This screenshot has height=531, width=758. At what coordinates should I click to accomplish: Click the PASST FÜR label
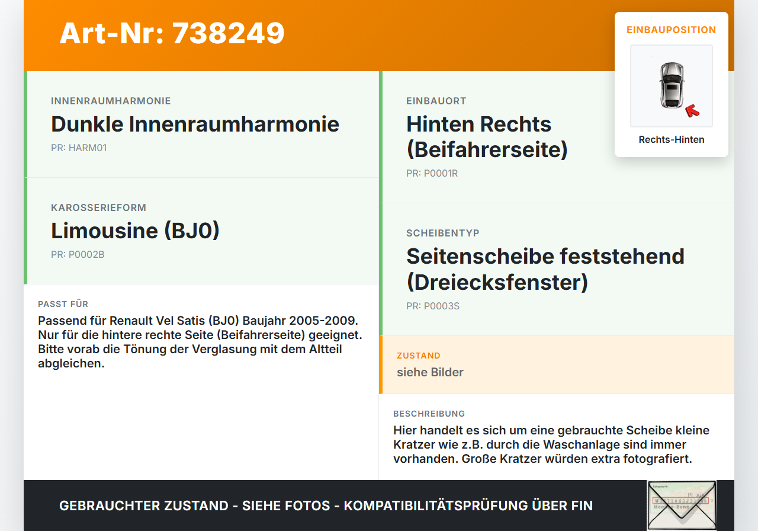tap(63, 304)
